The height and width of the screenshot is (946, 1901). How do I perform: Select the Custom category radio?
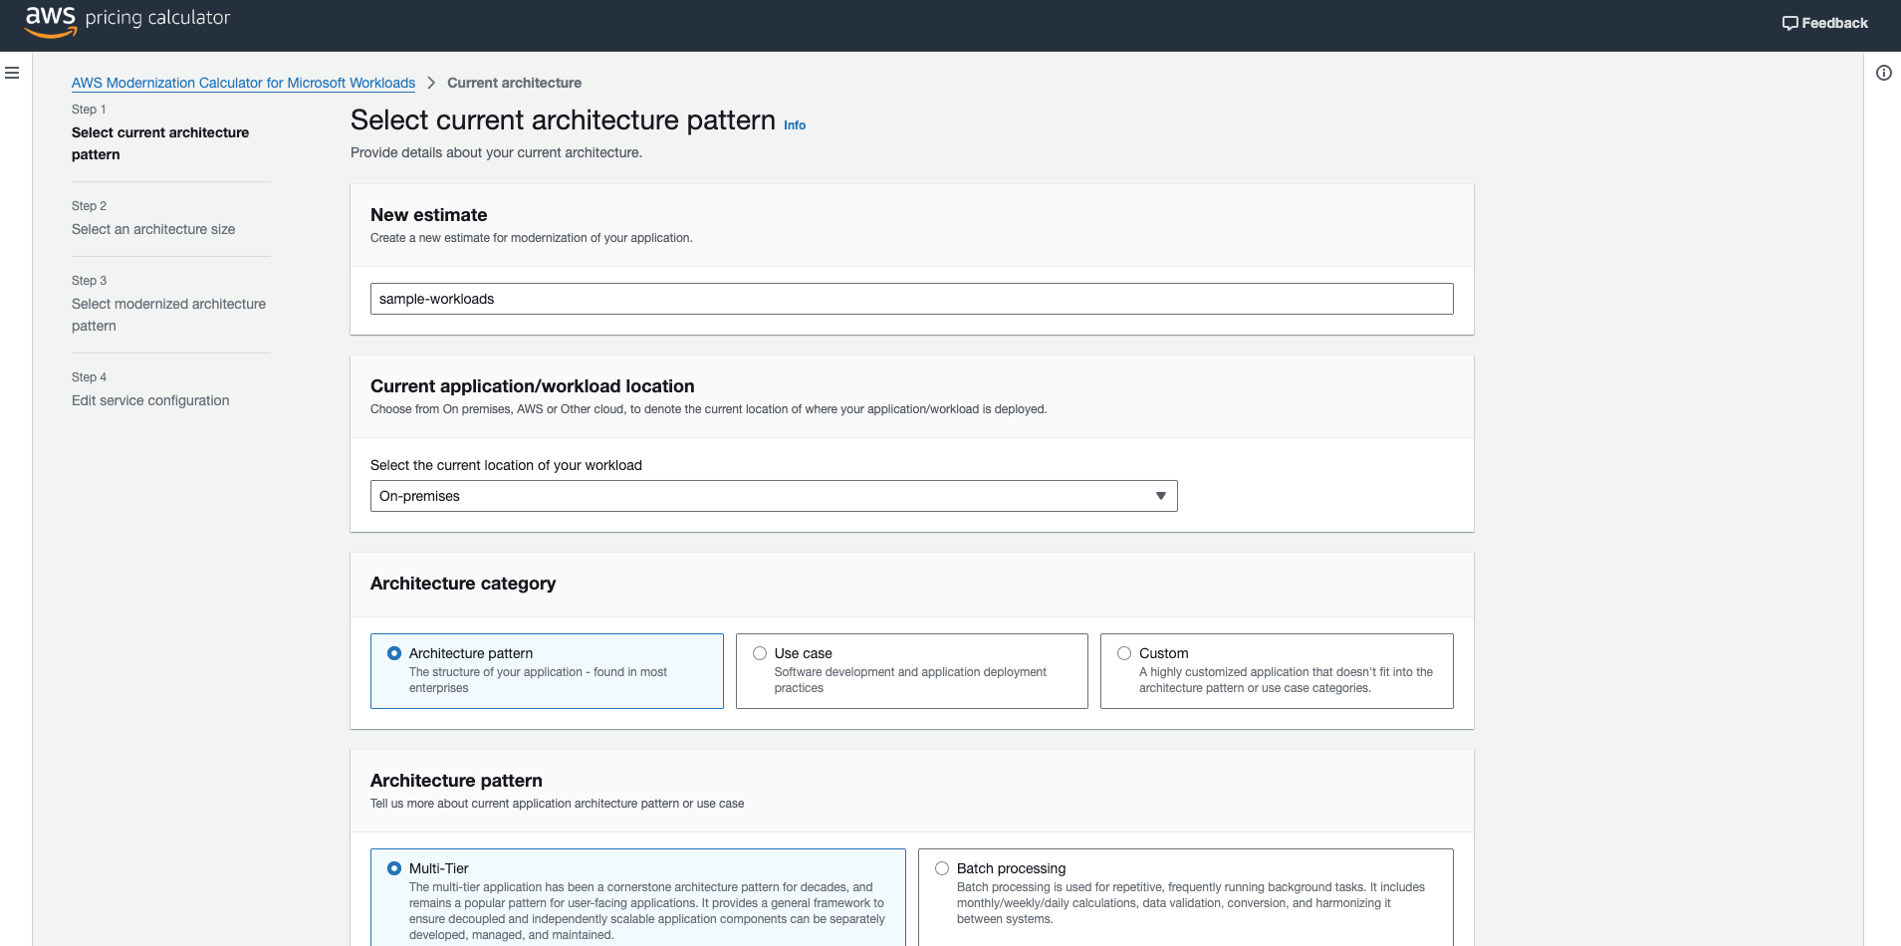[x=1124, y=653]
